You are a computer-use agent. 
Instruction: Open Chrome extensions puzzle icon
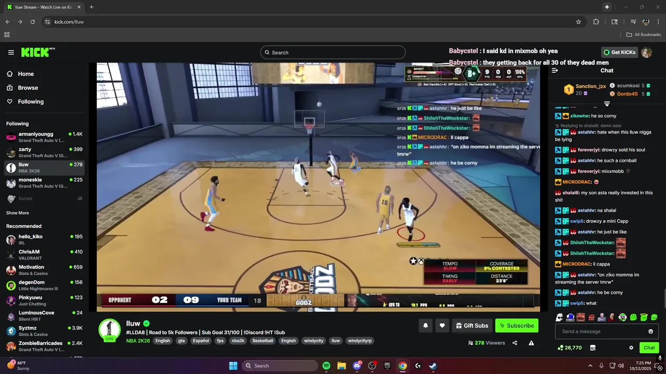coord(596,22)
